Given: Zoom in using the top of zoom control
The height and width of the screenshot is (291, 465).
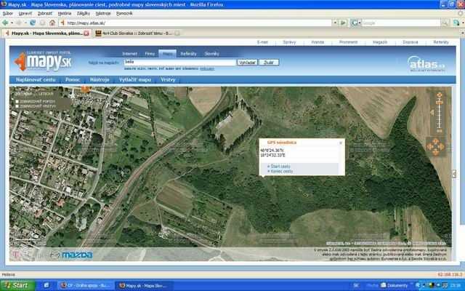Looking at the screenshot, I should tap(440, 95).
